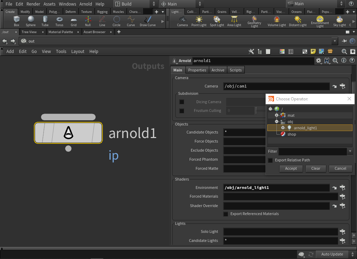Viewport: 357px width, 259px height.
Task: Select the Null shelf tool
Action: (88, 21)
